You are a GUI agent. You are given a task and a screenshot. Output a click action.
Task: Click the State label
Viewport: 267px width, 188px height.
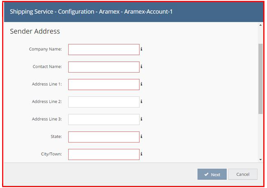(x=56, y=136)
